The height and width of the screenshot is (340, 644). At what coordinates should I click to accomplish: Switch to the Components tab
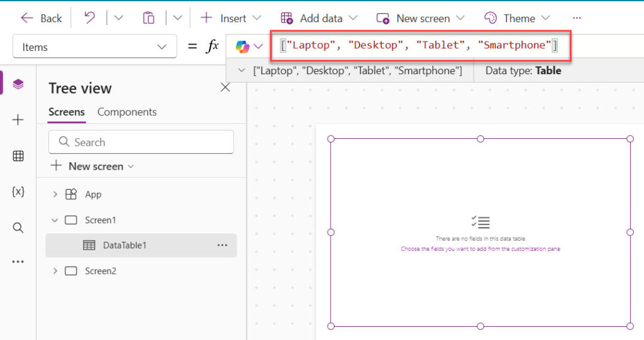126,112
